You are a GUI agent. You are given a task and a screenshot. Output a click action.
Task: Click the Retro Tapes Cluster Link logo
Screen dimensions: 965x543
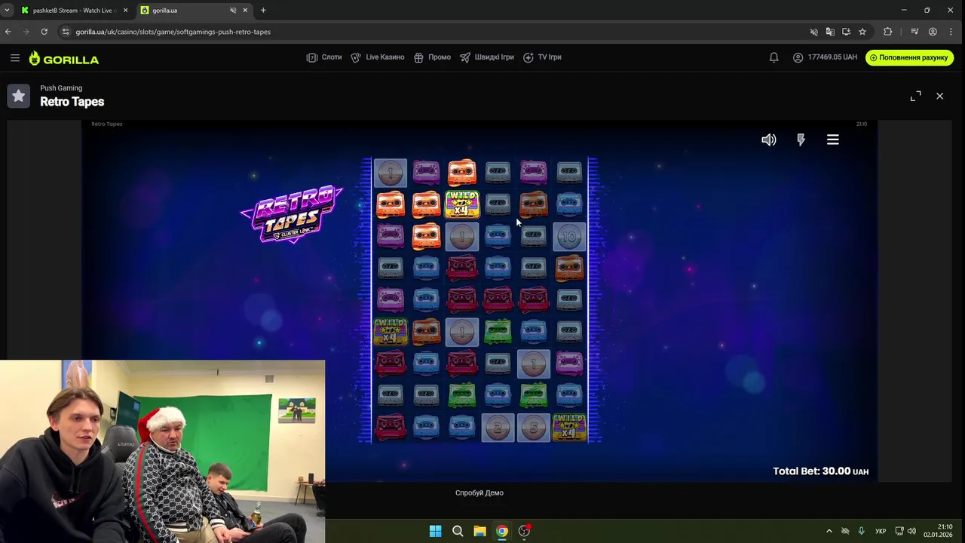click(x=293, y=214)
